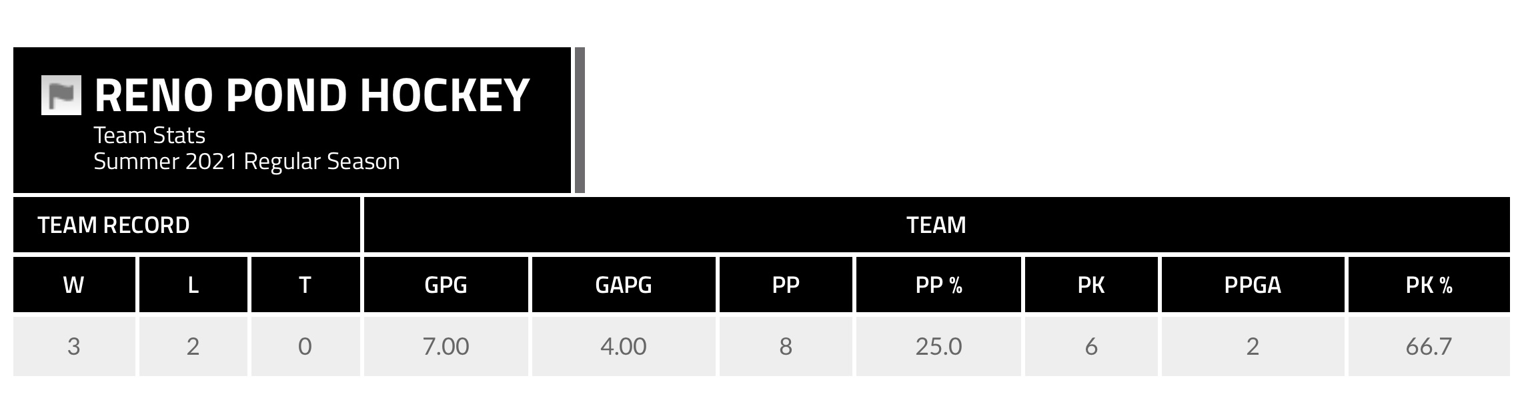Sort by the T column header
The image size is (1532, 416).
pos(305,285)
